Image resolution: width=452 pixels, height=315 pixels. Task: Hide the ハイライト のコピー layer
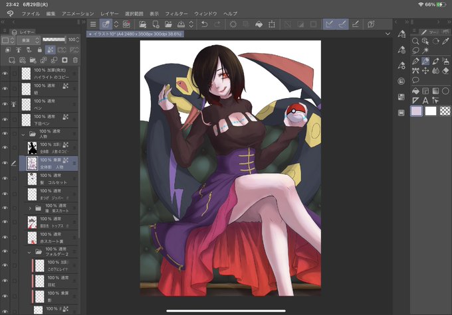(x=5, y=74)
